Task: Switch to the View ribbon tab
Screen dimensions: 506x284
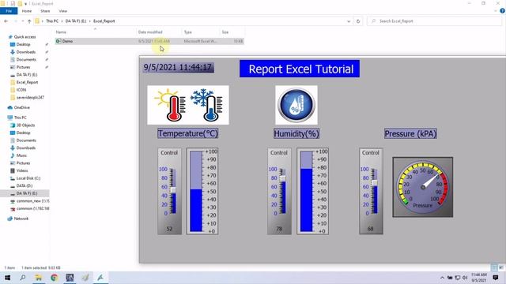Action: coord(63,11)
